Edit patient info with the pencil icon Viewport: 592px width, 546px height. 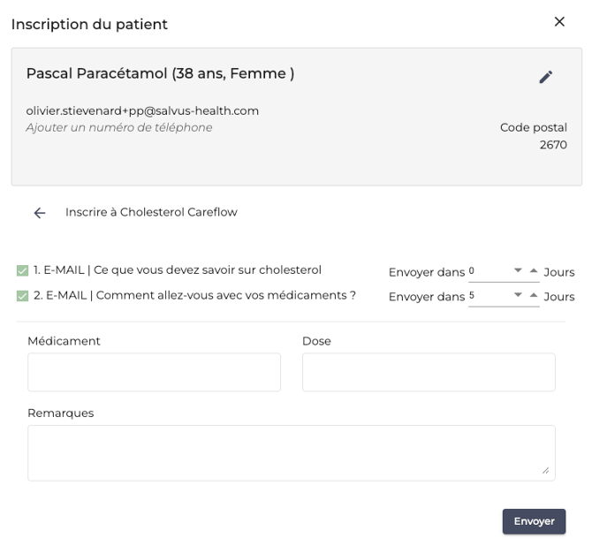point(546,77)
